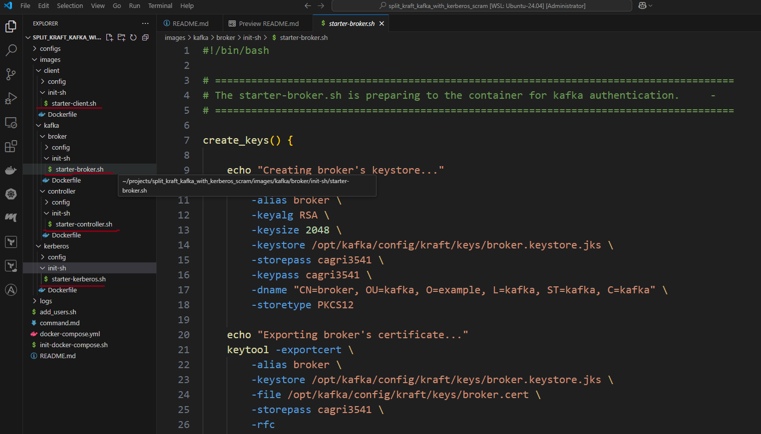Click the command center search box
The height and width of the screenshot is (434, 761).
pyautogui.click(x=481, y=5)
